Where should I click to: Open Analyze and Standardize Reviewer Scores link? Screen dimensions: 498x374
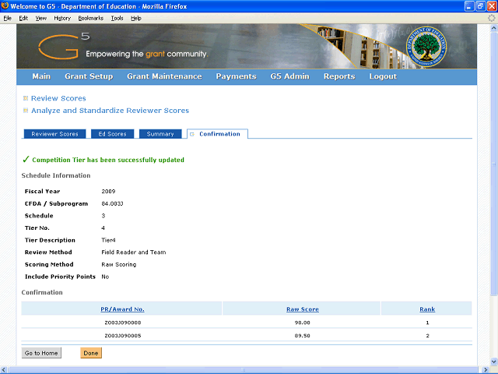tap(110, 111)
